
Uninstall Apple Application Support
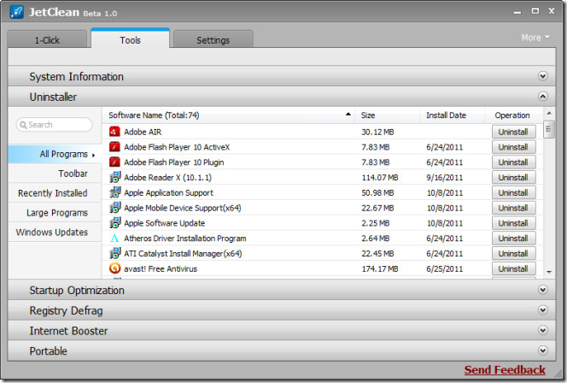tap(513, 192)
